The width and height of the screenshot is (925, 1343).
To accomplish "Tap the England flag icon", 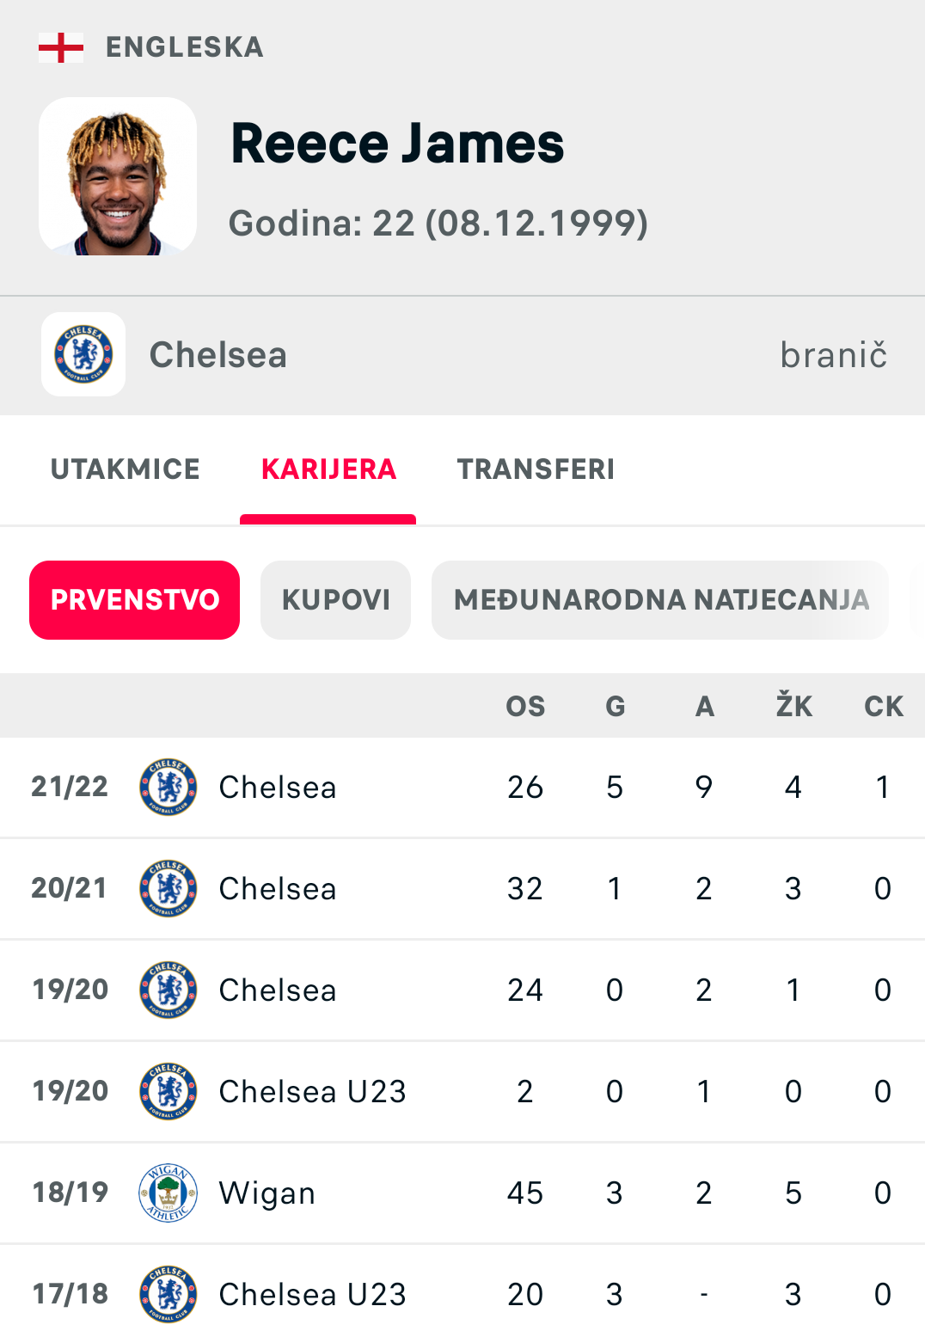I will point(61,47).
